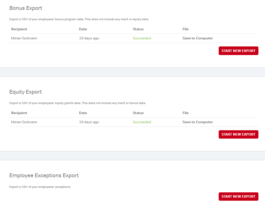Click the Succeeded status in Equity Export
The width and height of the screenshot is (265, 207).
point(142,122)
